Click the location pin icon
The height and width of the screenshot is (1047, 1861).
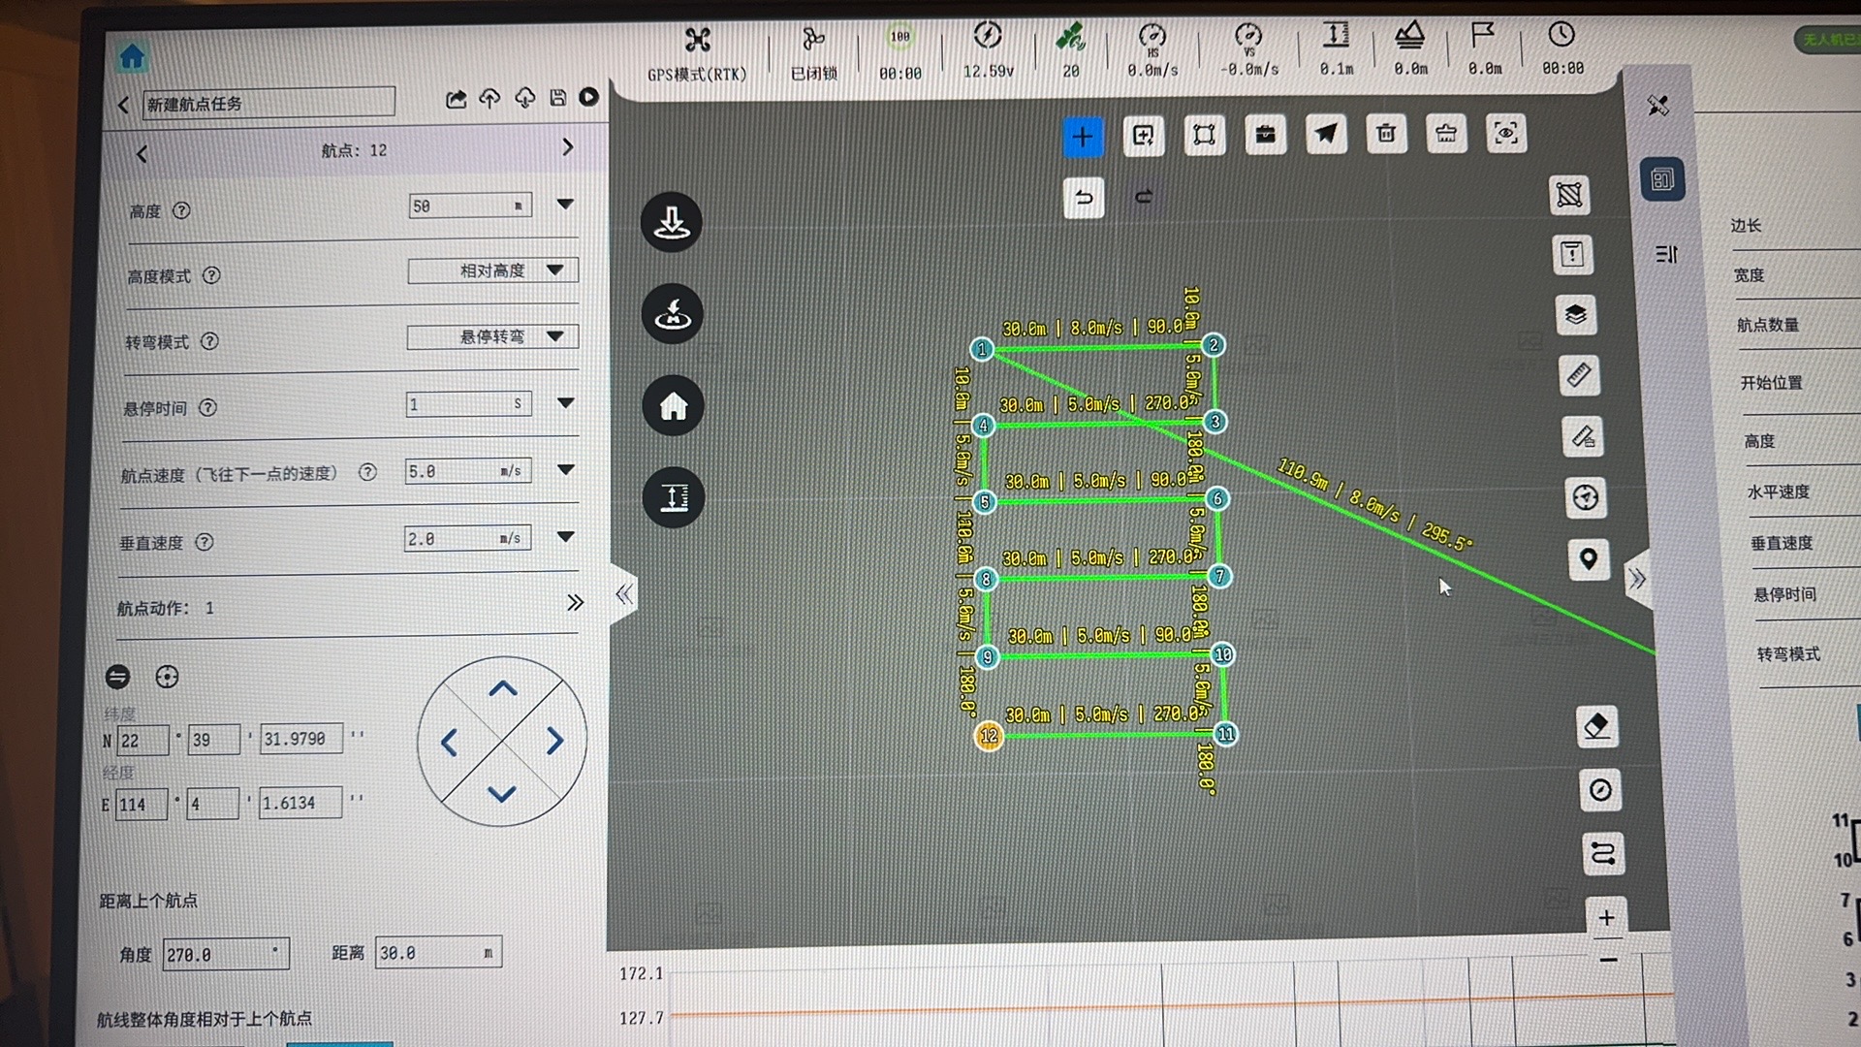point(1588,558)
